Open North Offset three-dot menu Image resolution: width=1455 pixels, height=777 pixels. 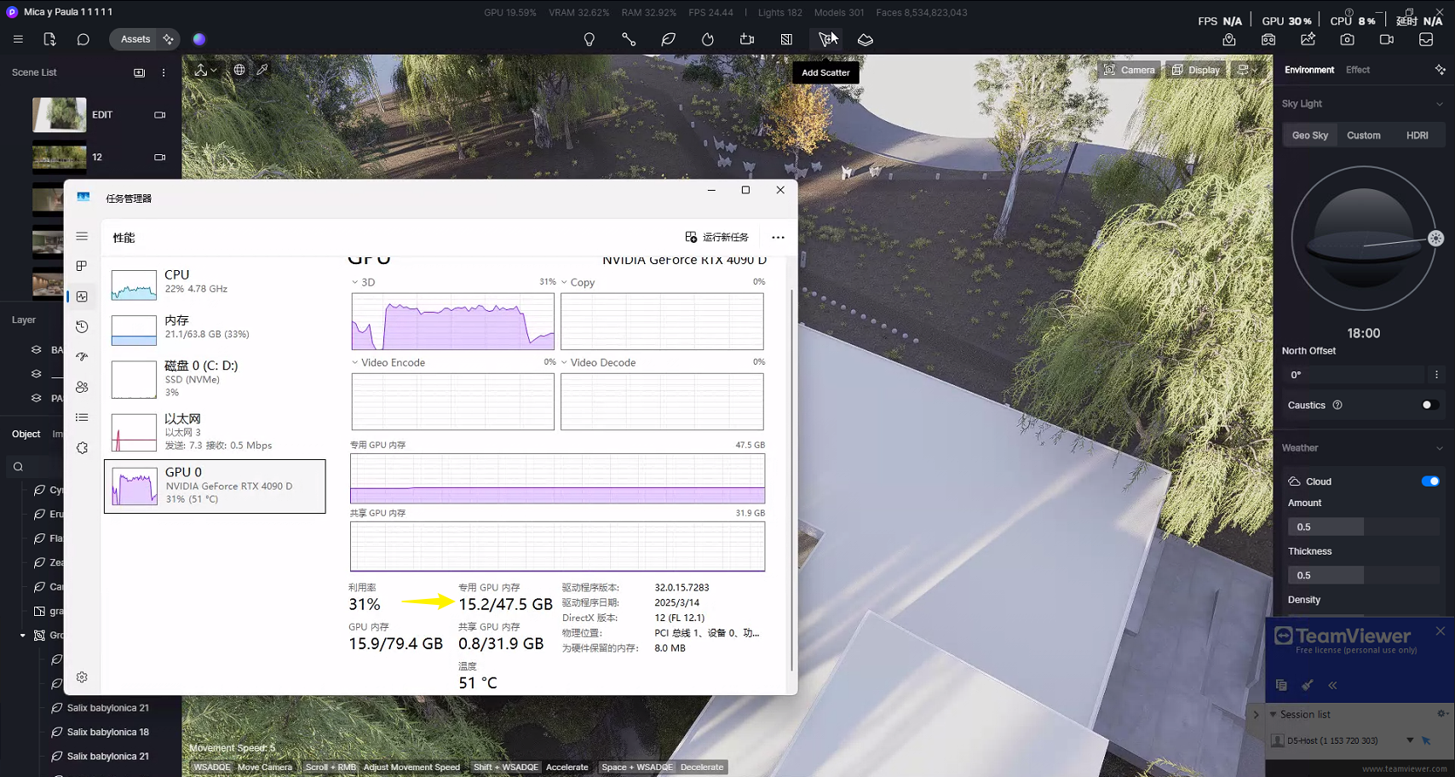click(x=1436, y=375)
